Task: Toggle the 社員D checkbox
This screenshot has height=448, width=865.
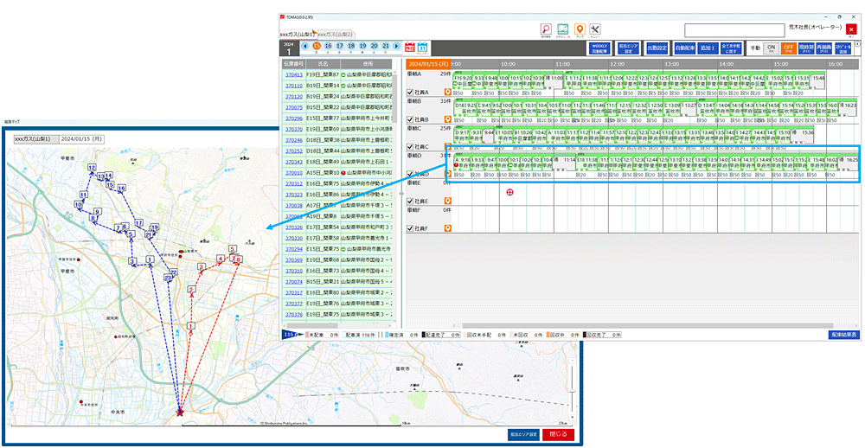Action: (x=409, y=174)
